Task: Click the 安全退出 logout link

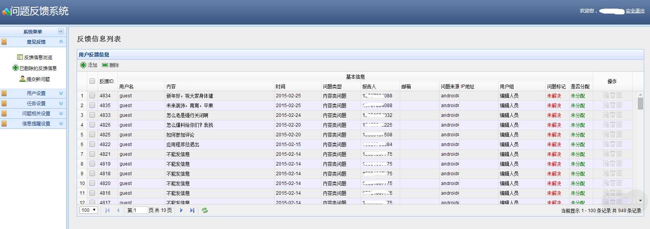Action: tap(635, 11)
